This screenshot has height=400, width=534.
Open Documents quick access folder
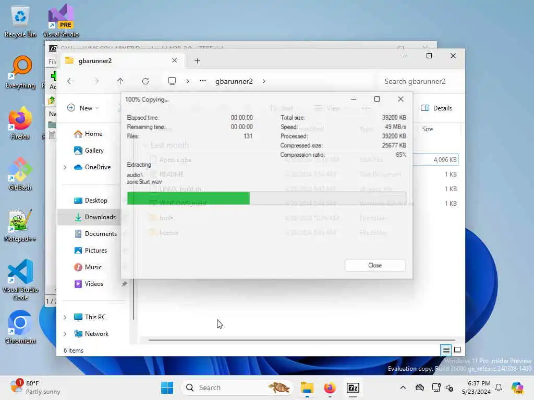[95, 234]
